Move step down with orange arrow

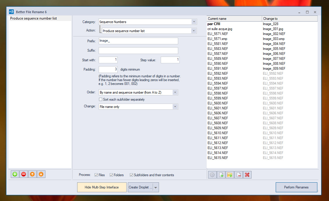[41, 174]
